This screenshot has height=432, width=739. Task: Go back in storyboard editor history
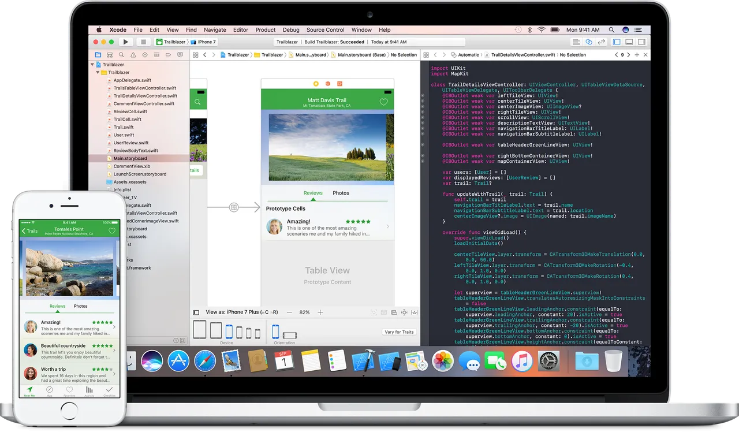tap(205, 55)
